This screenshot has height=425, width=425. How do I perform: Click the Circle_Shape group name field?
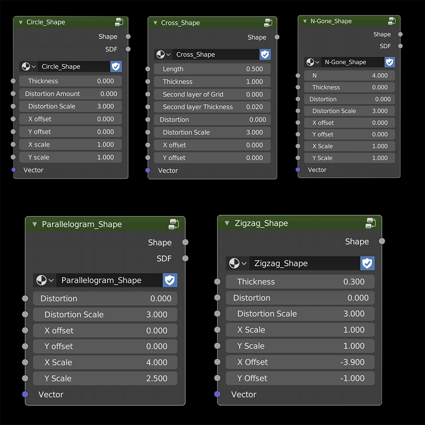(74, 66)
